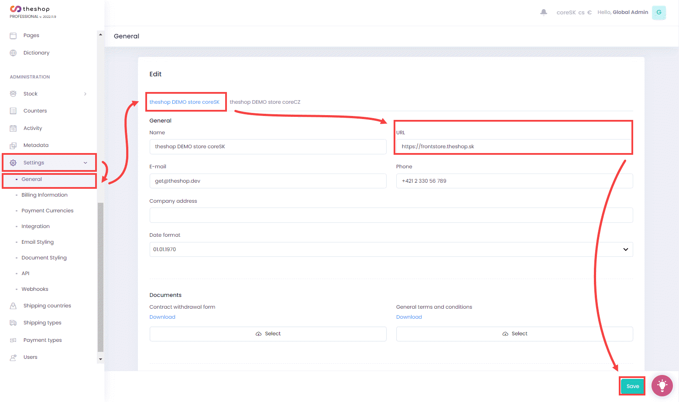The width and height of the screenshot is (679, 402).
Task: Open Activity in the sidebar
Action: 33,128
